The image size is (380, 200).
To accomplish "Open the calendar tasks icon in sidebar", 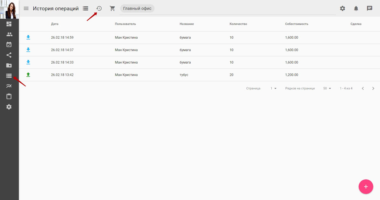I will pyautogui.click(x=9, y=45).
